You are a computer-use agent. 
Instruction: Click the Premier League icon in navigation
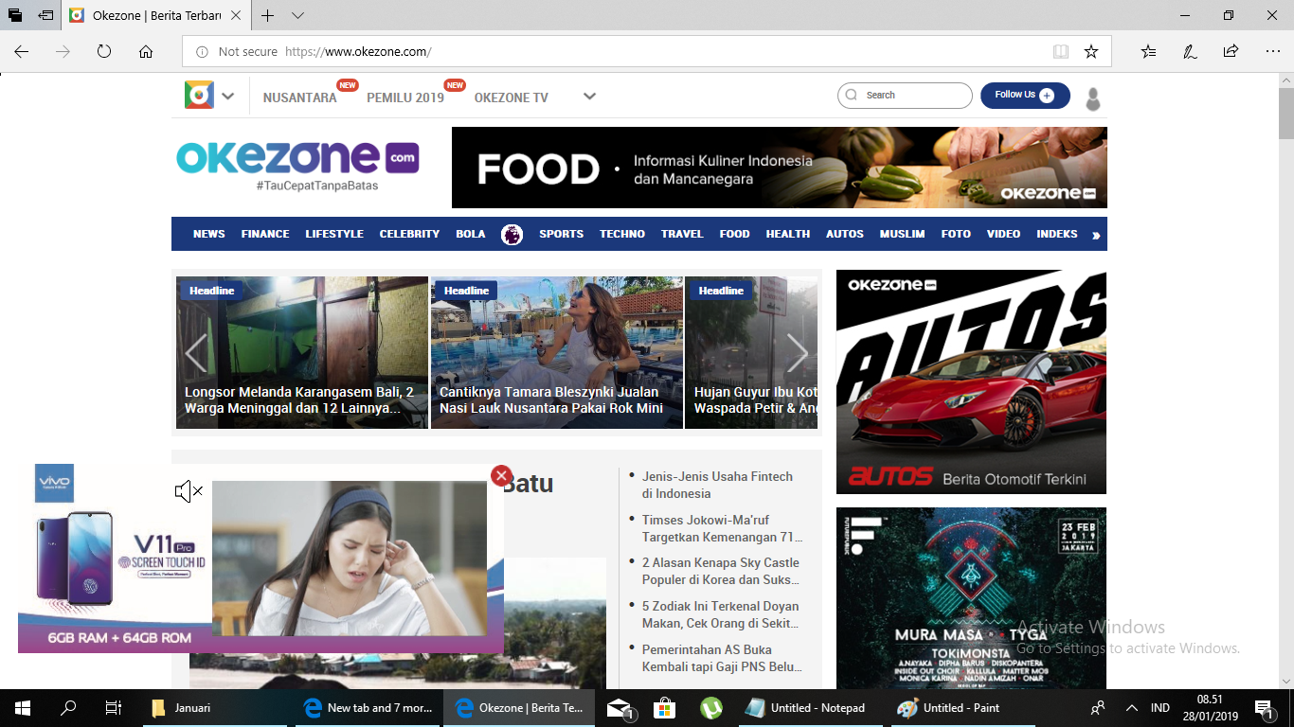[512, 234]
